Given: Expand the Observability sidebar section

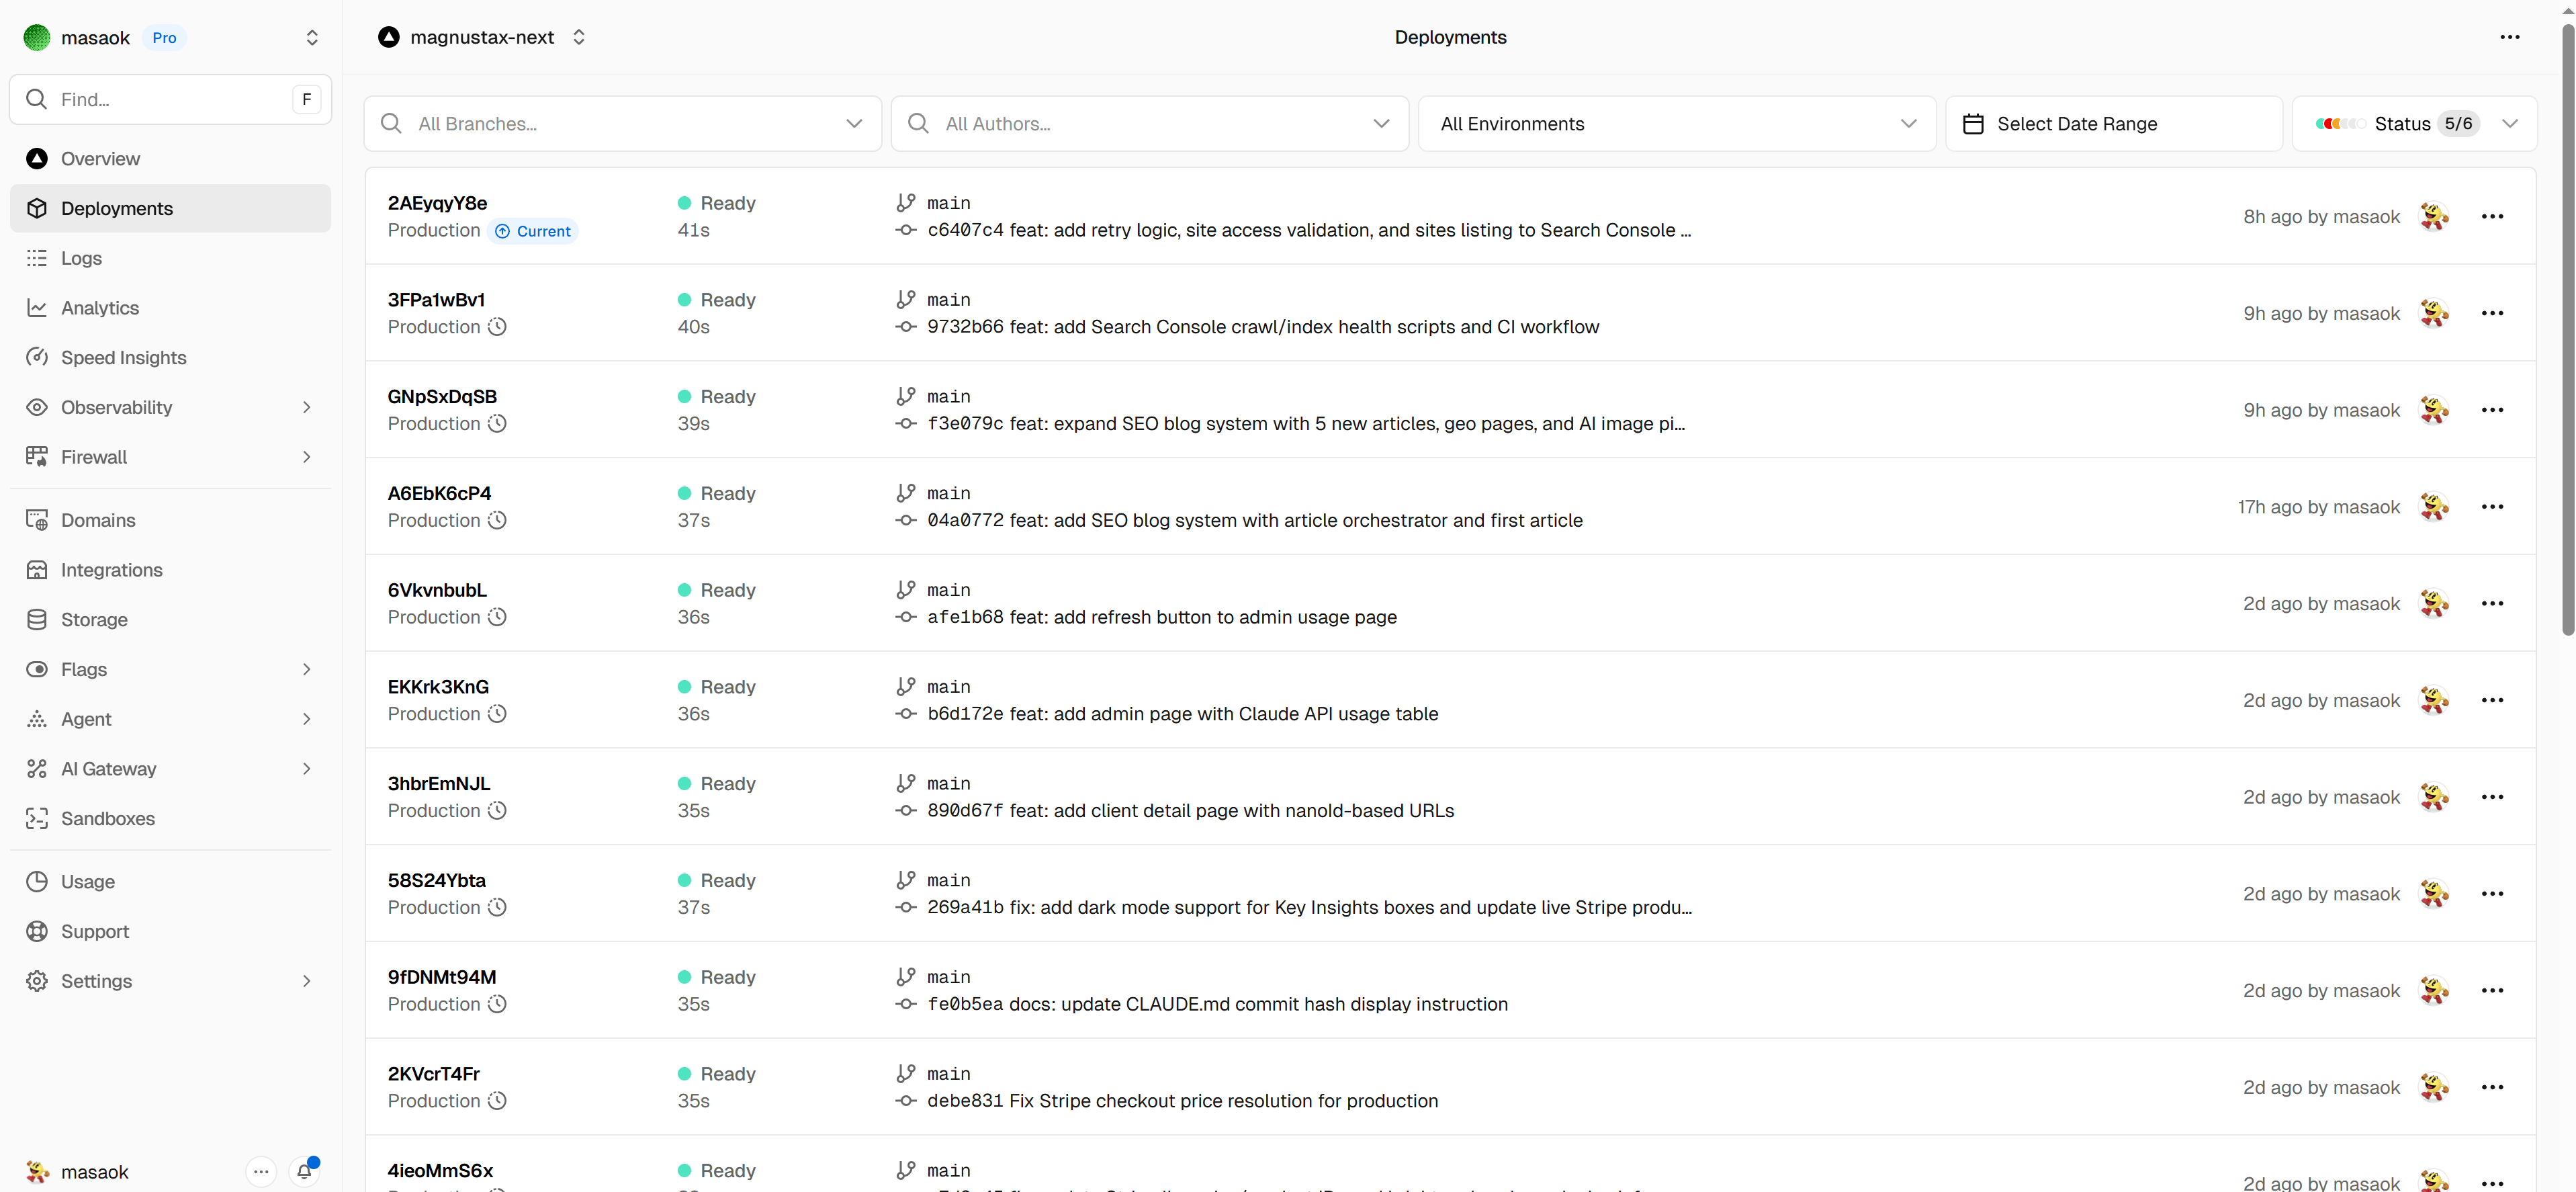Looking at the screenshot, I should tap(306, 407).
